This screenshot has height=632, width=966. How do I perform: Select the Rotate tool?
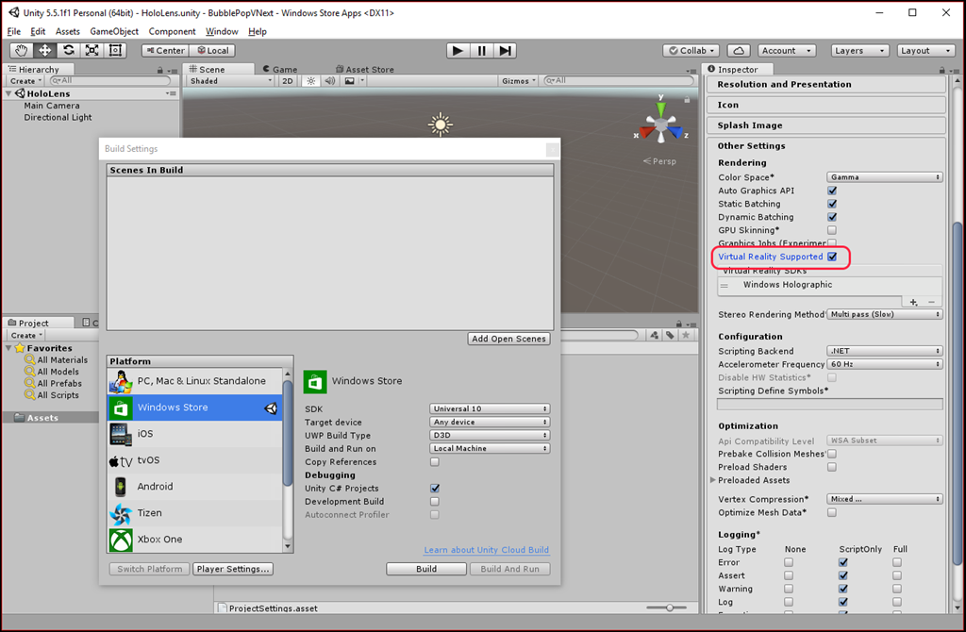point(68,51)
